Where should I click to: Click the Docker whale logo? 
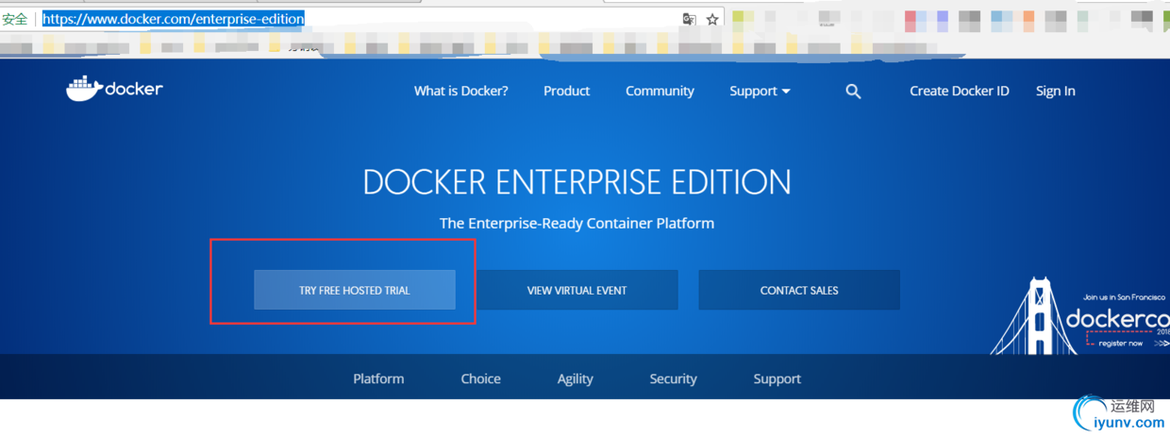114,89
